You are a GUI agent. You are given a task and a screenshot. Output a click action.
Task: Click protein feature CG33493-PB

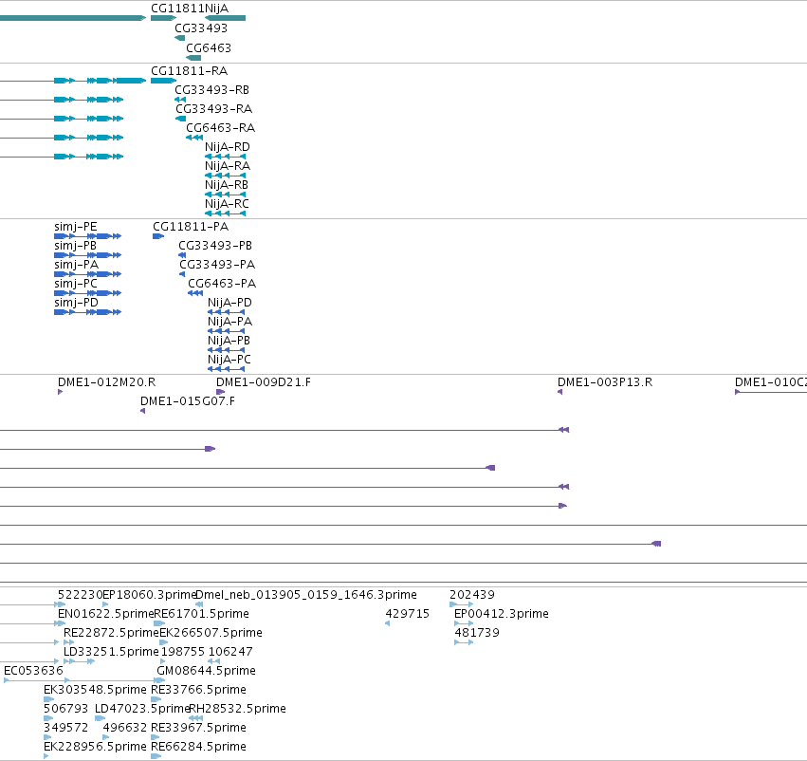215,246
